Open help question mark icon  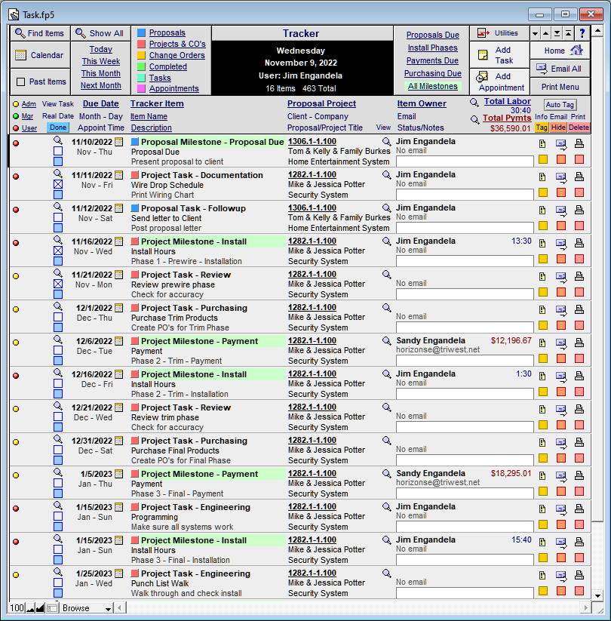point(582,33)
